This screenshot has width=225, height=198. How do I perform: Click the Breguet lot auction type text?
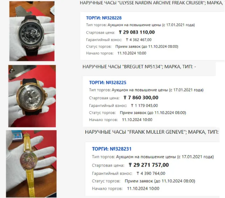[x=146, y=90]
